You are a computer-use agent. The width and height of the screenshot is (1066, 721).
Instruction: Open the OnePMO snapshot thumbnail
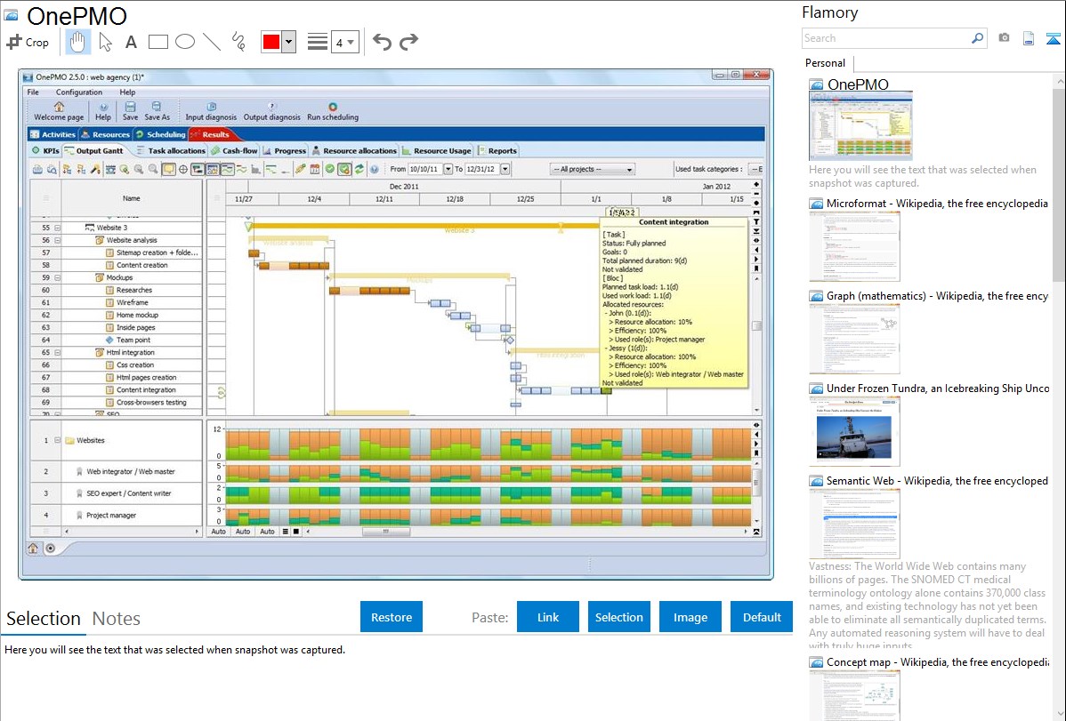pos(860,126)
